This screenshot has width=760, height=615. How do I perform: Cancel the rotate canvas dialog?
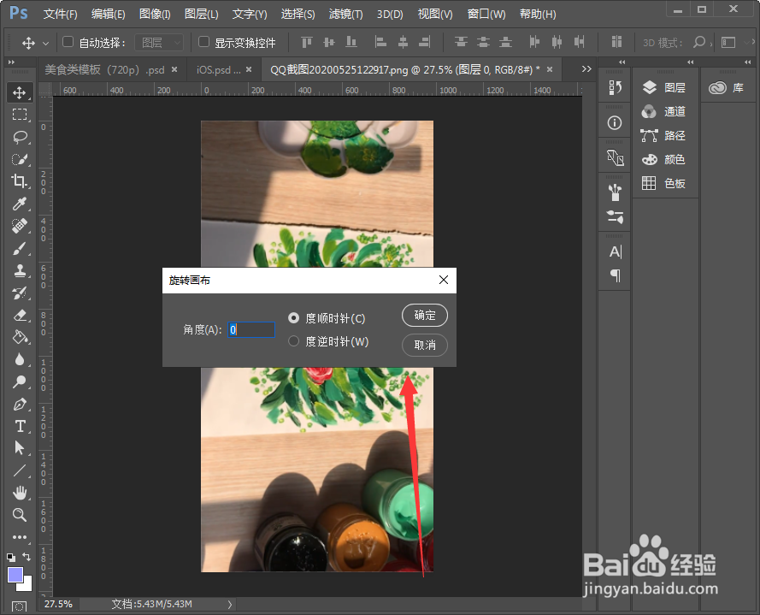(425, 345)
